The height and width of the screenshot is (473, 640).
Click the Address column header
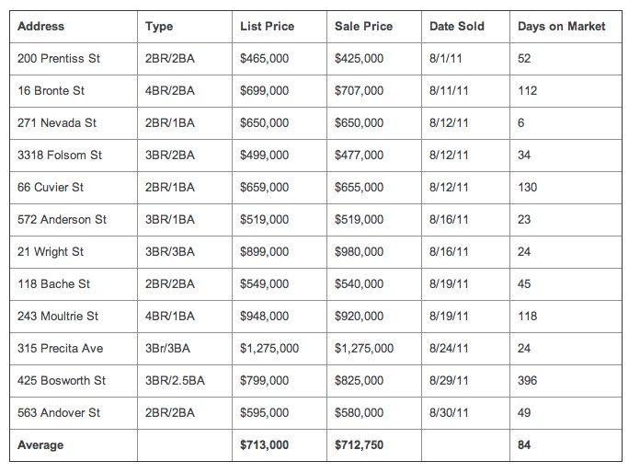tap(41, 27)
